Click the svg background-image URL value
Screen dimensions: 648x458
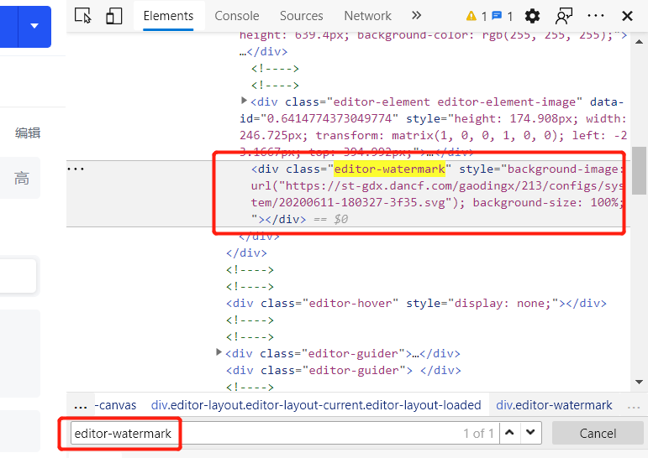pyautogui.click(x=437, y=194)
